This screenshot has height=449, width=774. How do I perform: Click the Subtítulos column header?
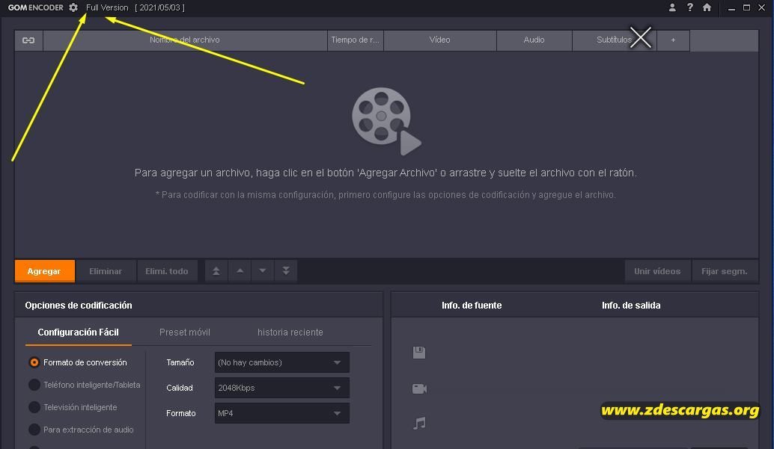pyautogui.click(x=614, y=40)
